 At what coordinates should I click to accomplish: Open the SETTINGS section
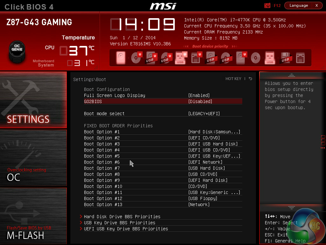(x=33, y=100)
